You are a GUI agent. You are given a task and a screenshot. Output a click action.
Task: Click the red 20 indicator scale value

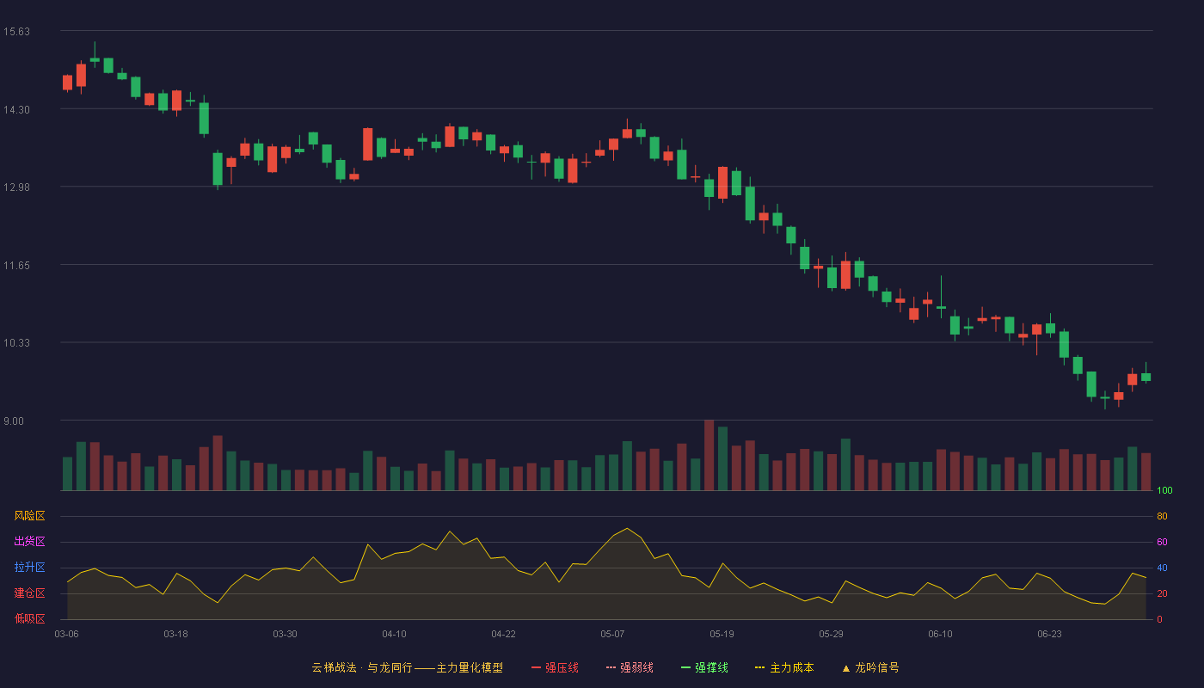[1162, 593]
